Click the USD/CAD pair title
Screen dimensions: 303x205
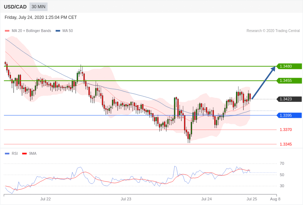point(15,7)
